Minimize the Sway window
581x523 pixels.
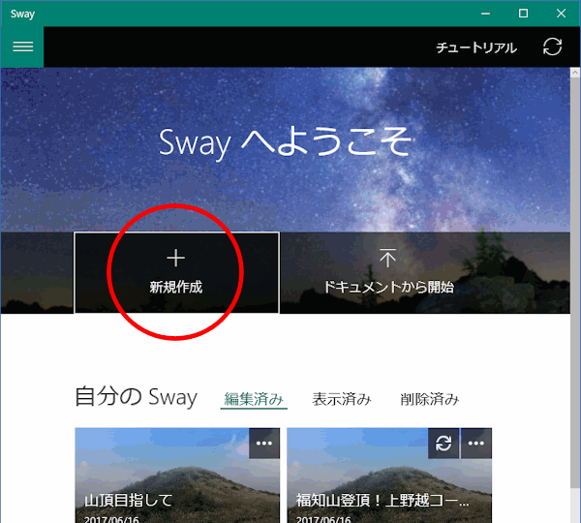click(x=485, y=14)
